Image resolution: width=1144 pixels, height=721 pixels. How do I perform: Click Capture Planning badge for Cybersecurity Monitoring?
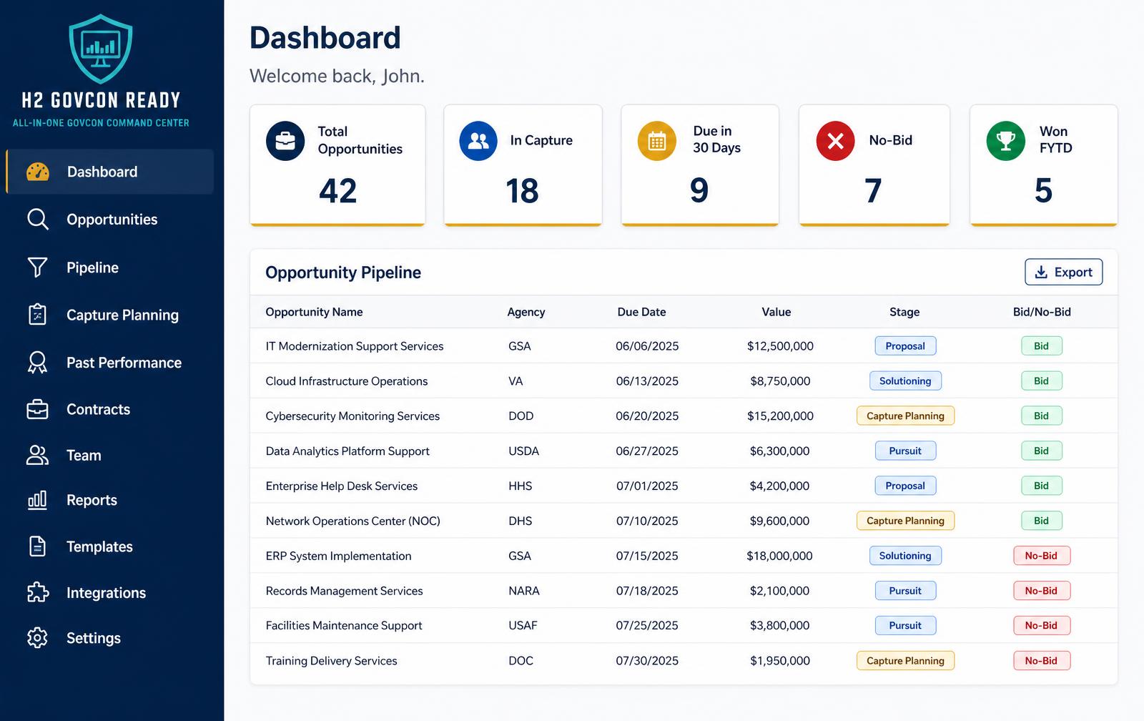point(905,416)
